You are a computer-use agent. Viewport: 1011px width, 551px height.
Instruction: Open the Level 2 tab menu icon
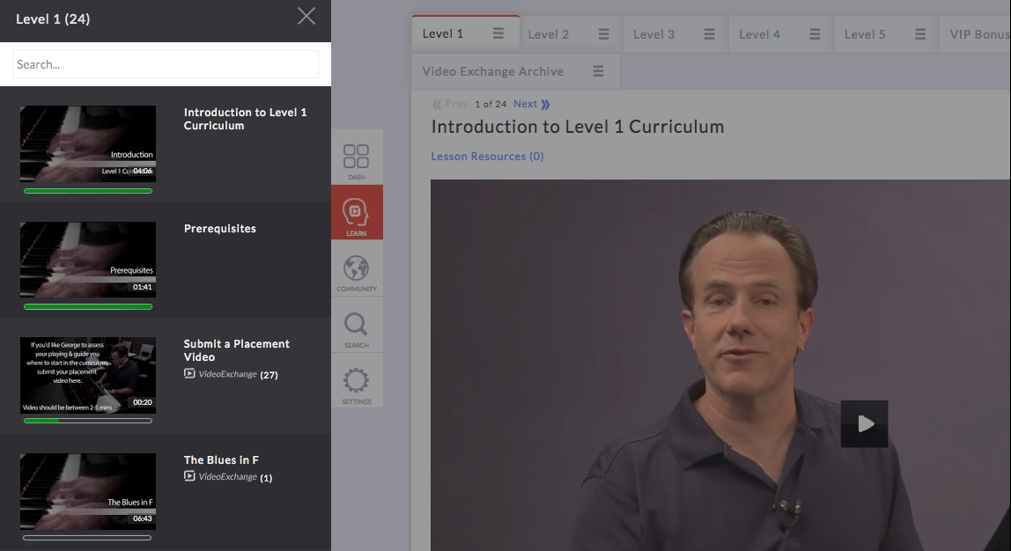[603, 34]
